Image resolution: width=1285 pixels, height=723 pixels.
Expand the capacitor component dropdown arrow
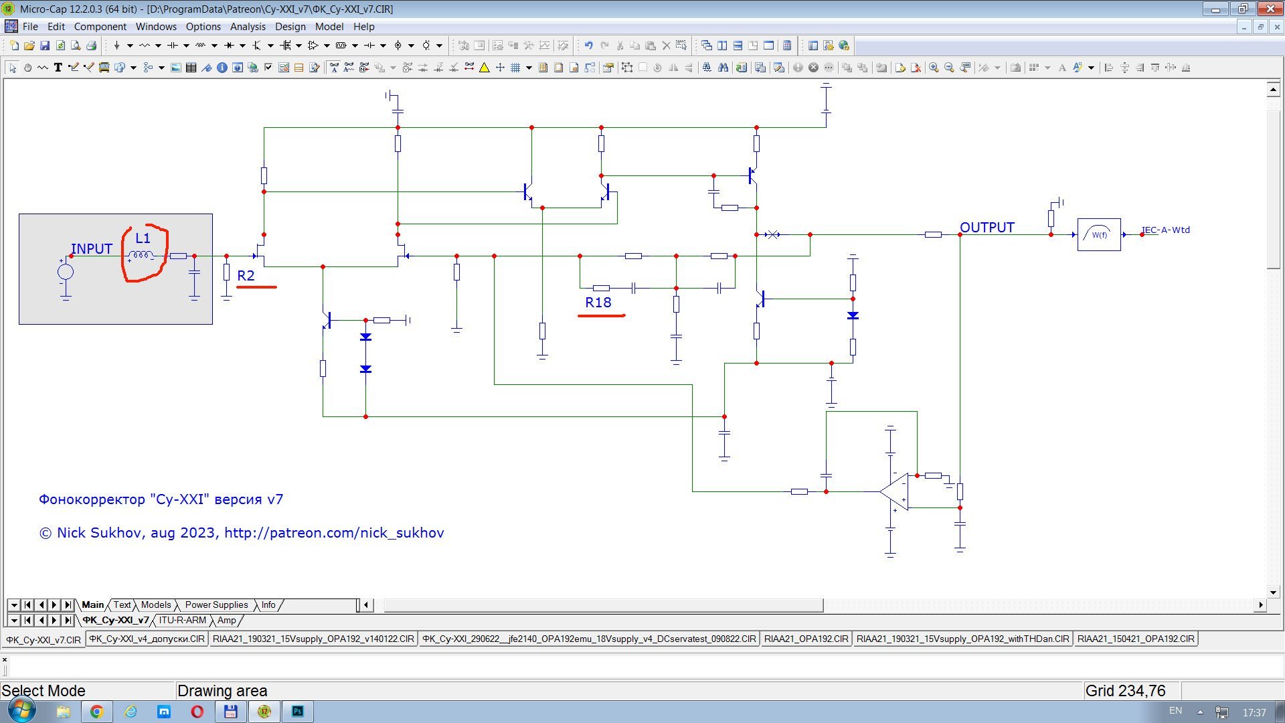[x=186, y=46]
